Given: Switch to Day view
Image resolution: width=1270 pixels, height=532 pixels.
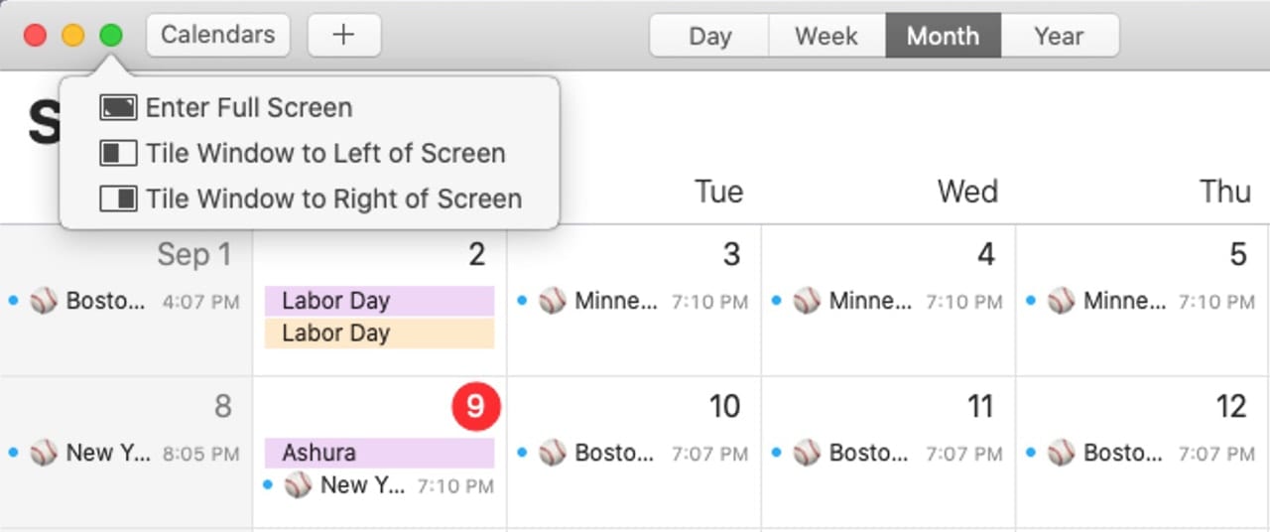Looking at the screenshot, I should pos(709,36).
